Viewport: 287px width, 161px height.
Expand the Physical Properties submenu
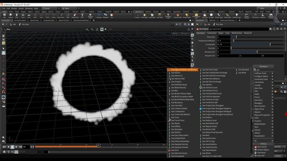pyautogui.click(x=263, y=115)
